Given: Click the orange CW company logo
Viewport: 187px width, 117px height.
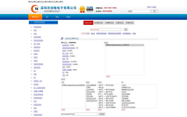Looking at the screenshot, I should (x=35, y=9).
